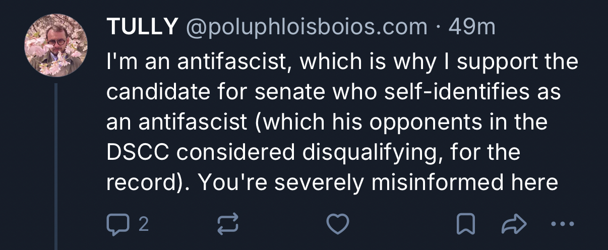Like the post with the heart icon
Image resolution: width=608 pixels, height=250 pixels.
click(x=338, y=224)
